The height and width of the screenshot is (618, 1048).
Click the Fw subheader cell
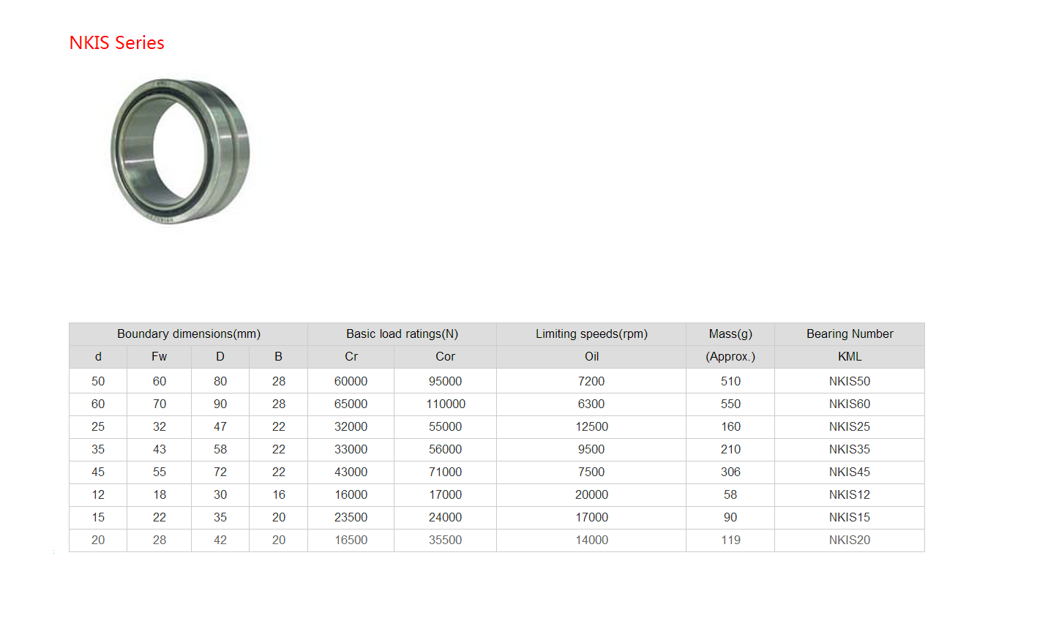click(160, 357)
